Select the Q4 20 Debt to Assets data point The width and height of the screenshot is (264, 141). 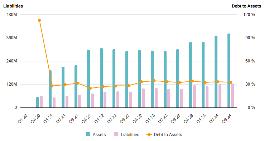coord(39,20)
